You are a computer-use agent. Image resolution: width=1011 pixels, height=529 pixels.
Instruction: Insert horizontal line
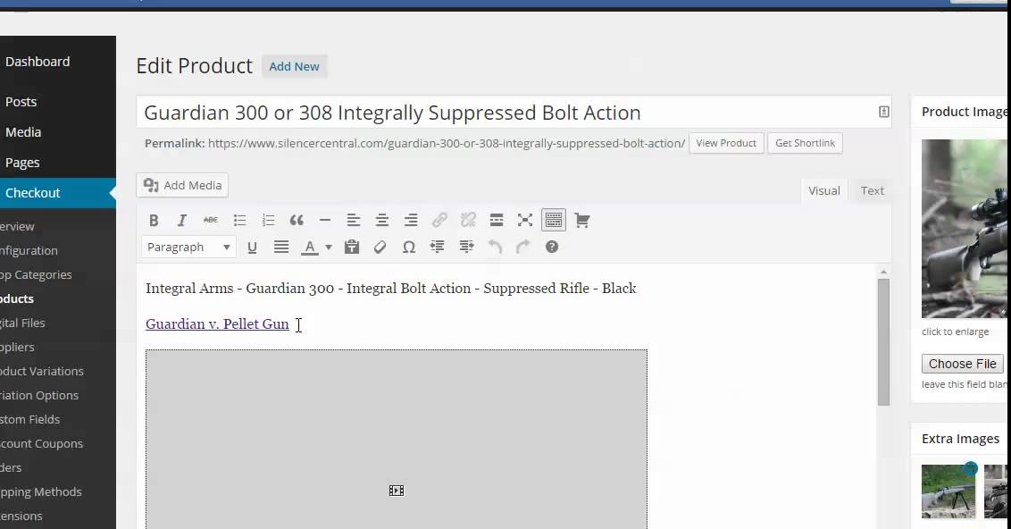(x=325, y=221)
